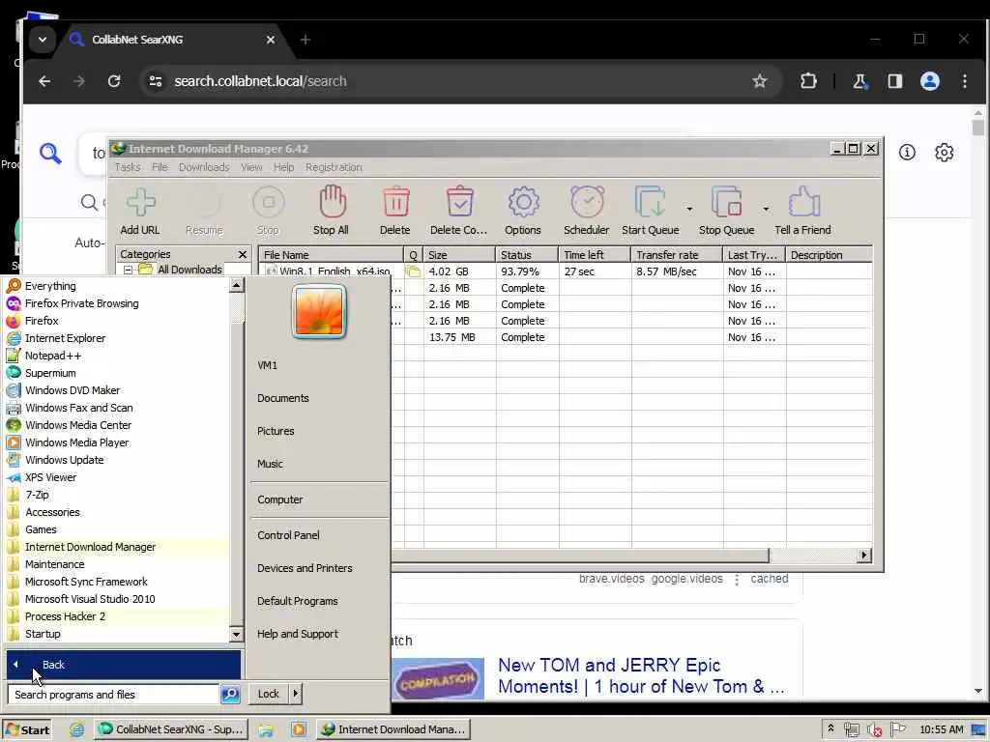
Task: Open shutdown options arrow beside Lock
Action: tap(295, 694)
